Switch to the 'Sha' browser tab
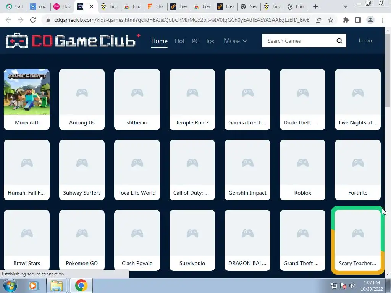The width and height of the screenshot is (391, 293). tap(156, 6)
